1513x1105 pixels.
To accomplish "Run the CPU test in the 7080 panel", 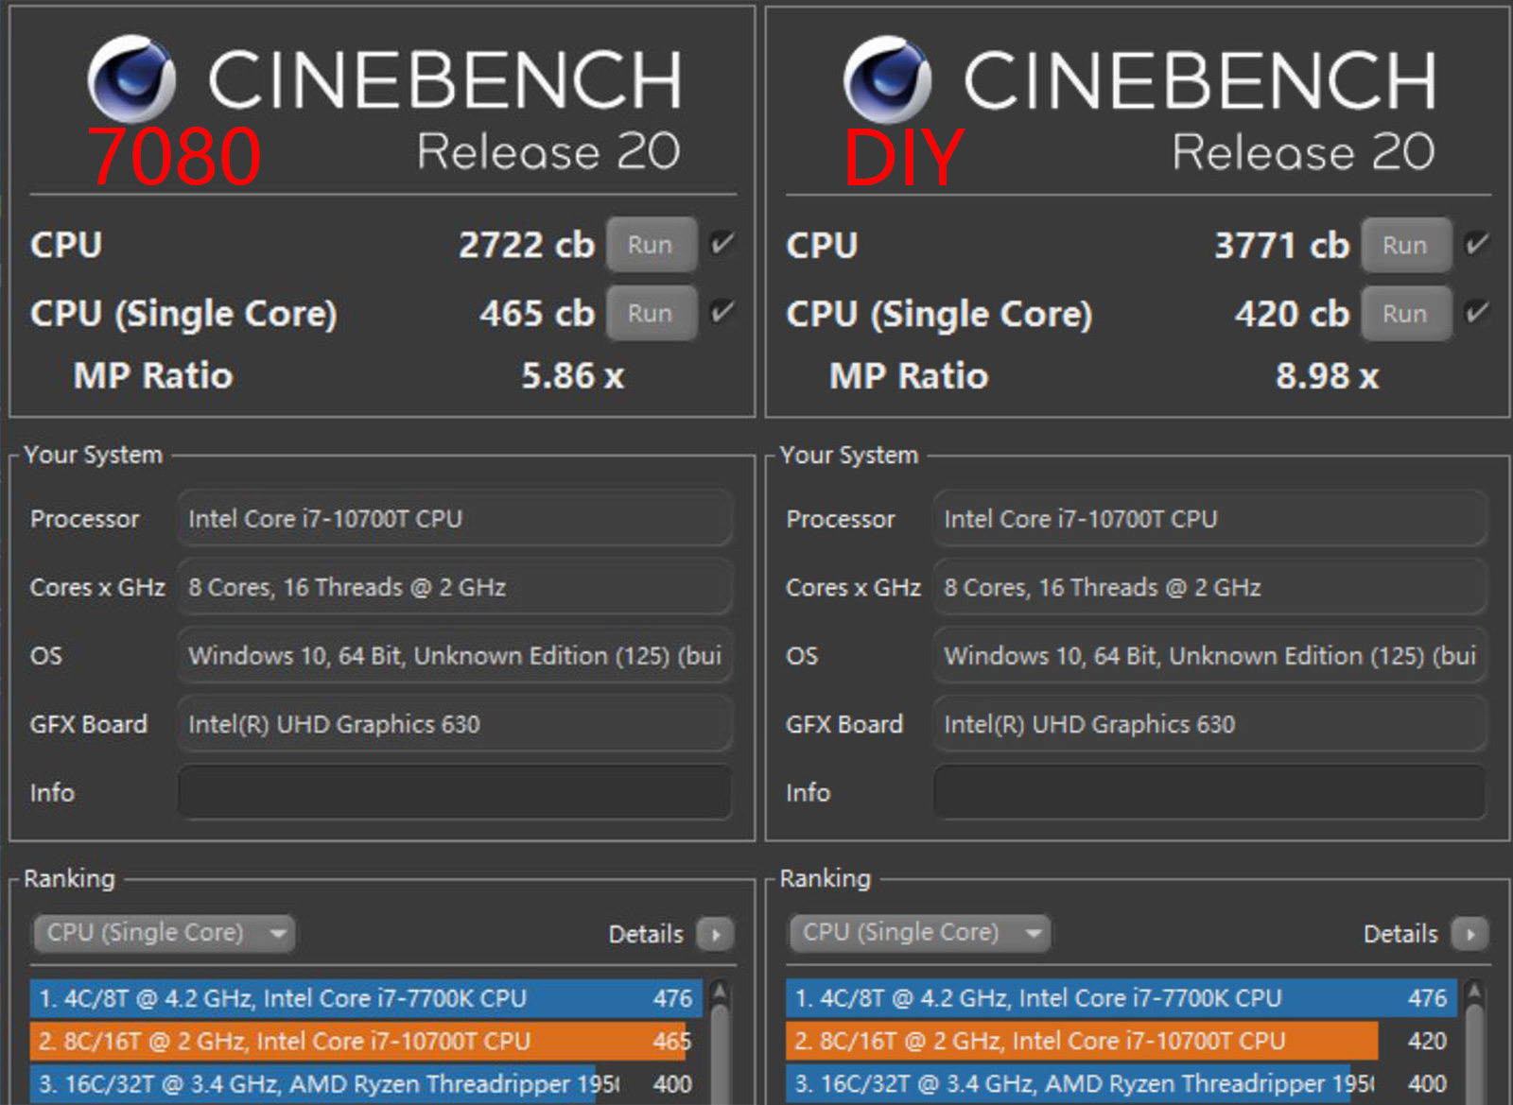I will pyautogui.click(x=651, y=245).
